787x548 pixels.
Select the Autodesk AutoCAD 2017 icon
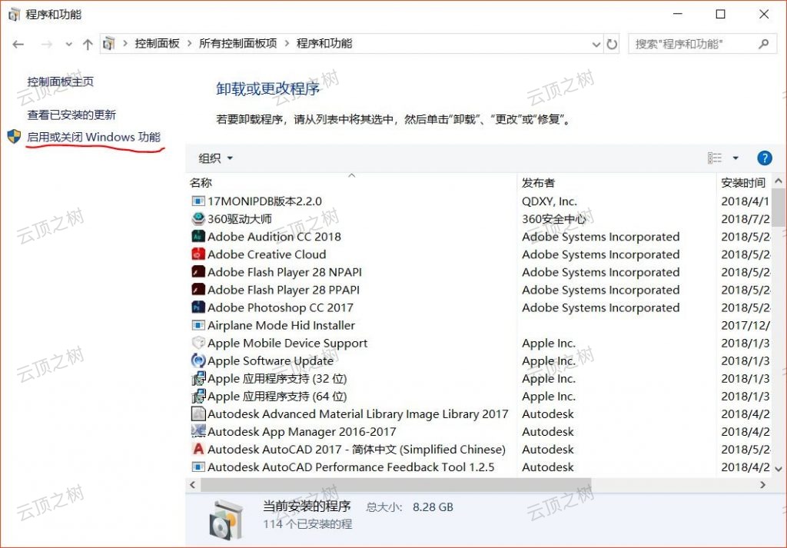pos(197,450)
